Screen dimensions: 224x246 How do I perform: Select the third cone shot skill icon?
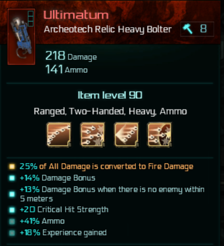tap(127, 134)
